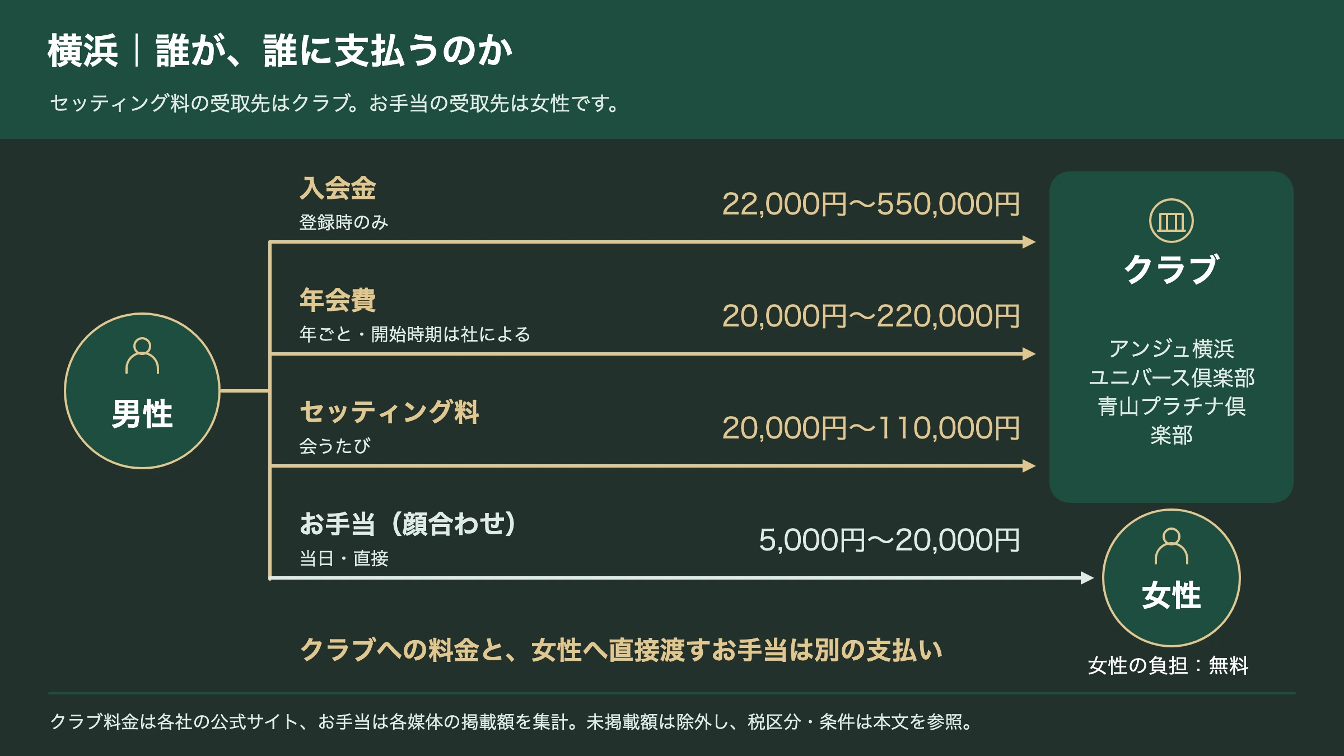The width and height of the screenshot is (1344, 756).
Task: Click the person icon above 男性
Action: pos(142,356)
